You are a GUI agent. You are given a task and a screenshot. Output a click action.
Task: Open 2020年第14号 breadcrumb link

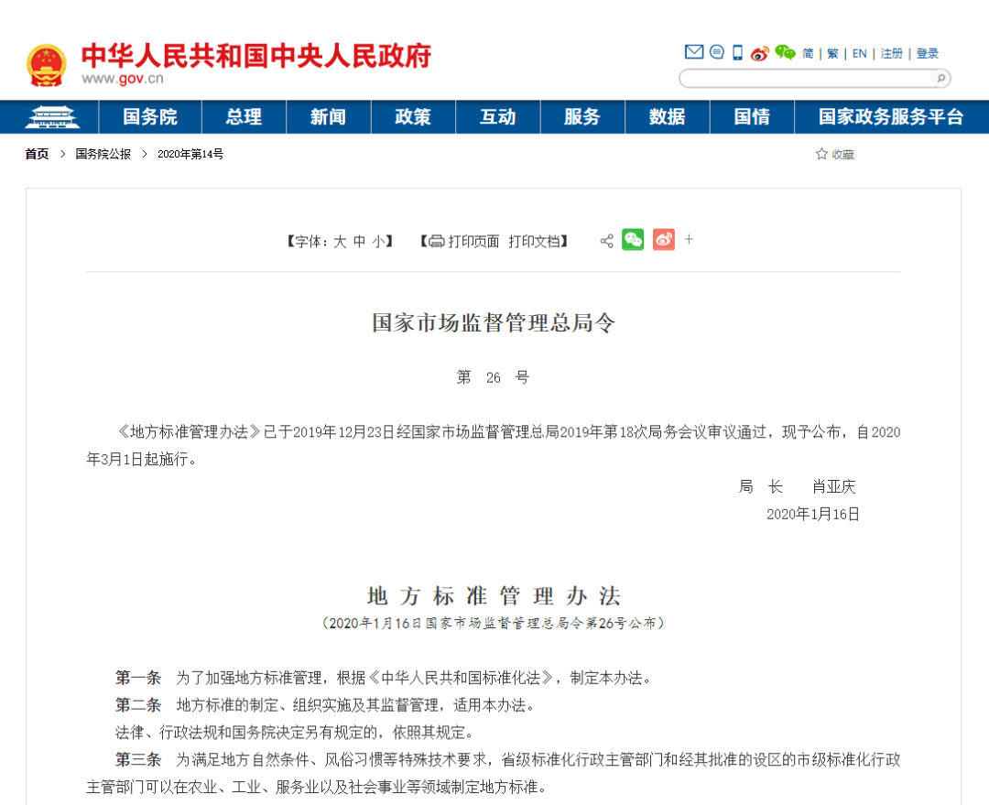click(x=190, y=154)
